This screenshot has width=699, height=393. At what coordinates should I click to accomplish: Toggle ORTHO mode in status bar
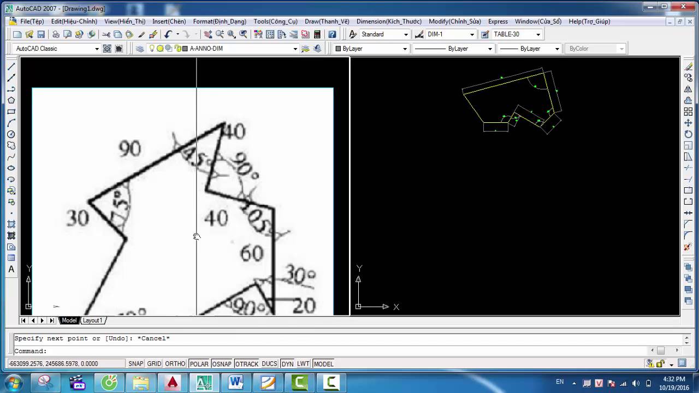pyautogui.click(x=175, y=364)
